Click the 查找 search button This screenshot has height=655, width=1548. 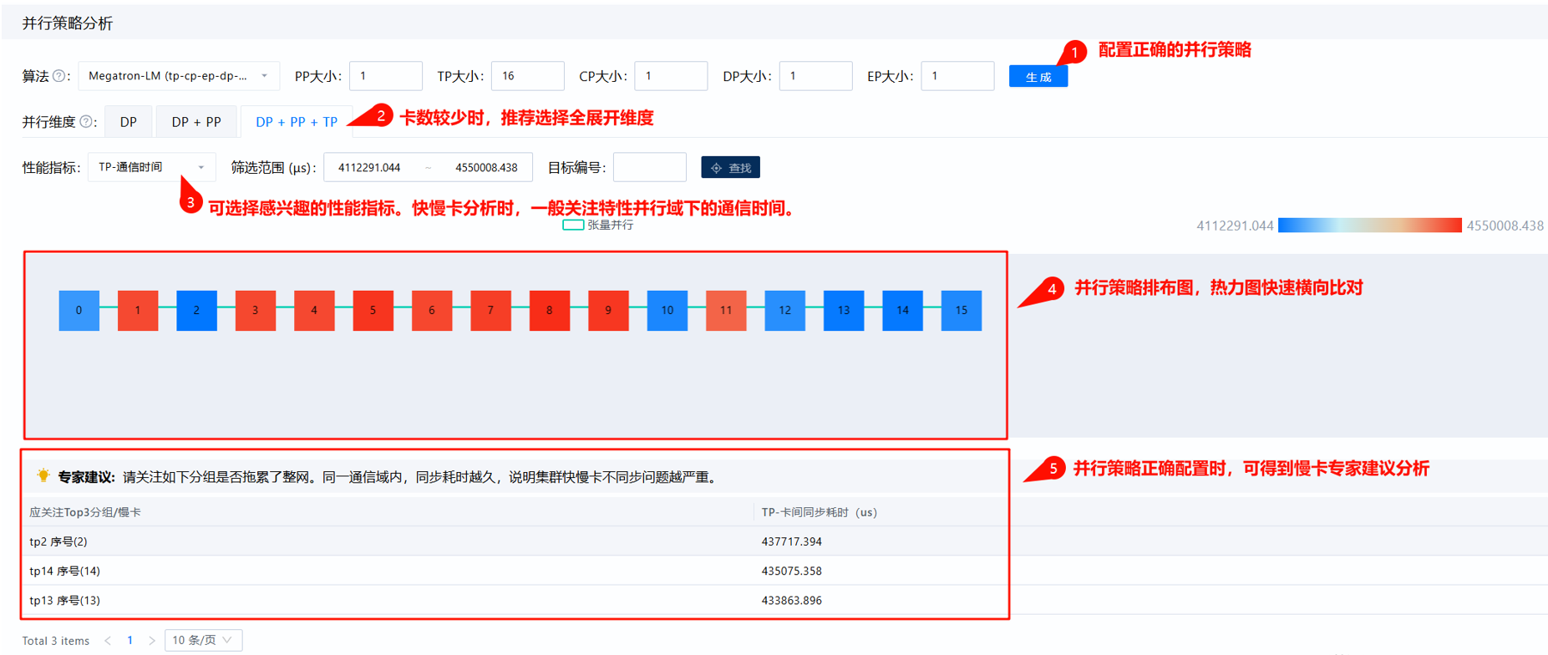[730, 168]
